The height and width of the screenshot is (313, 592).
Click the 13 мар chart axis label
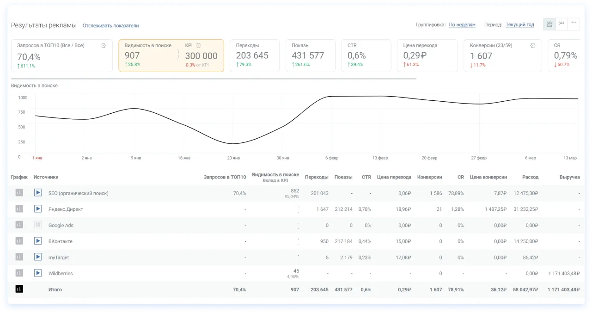570,158
